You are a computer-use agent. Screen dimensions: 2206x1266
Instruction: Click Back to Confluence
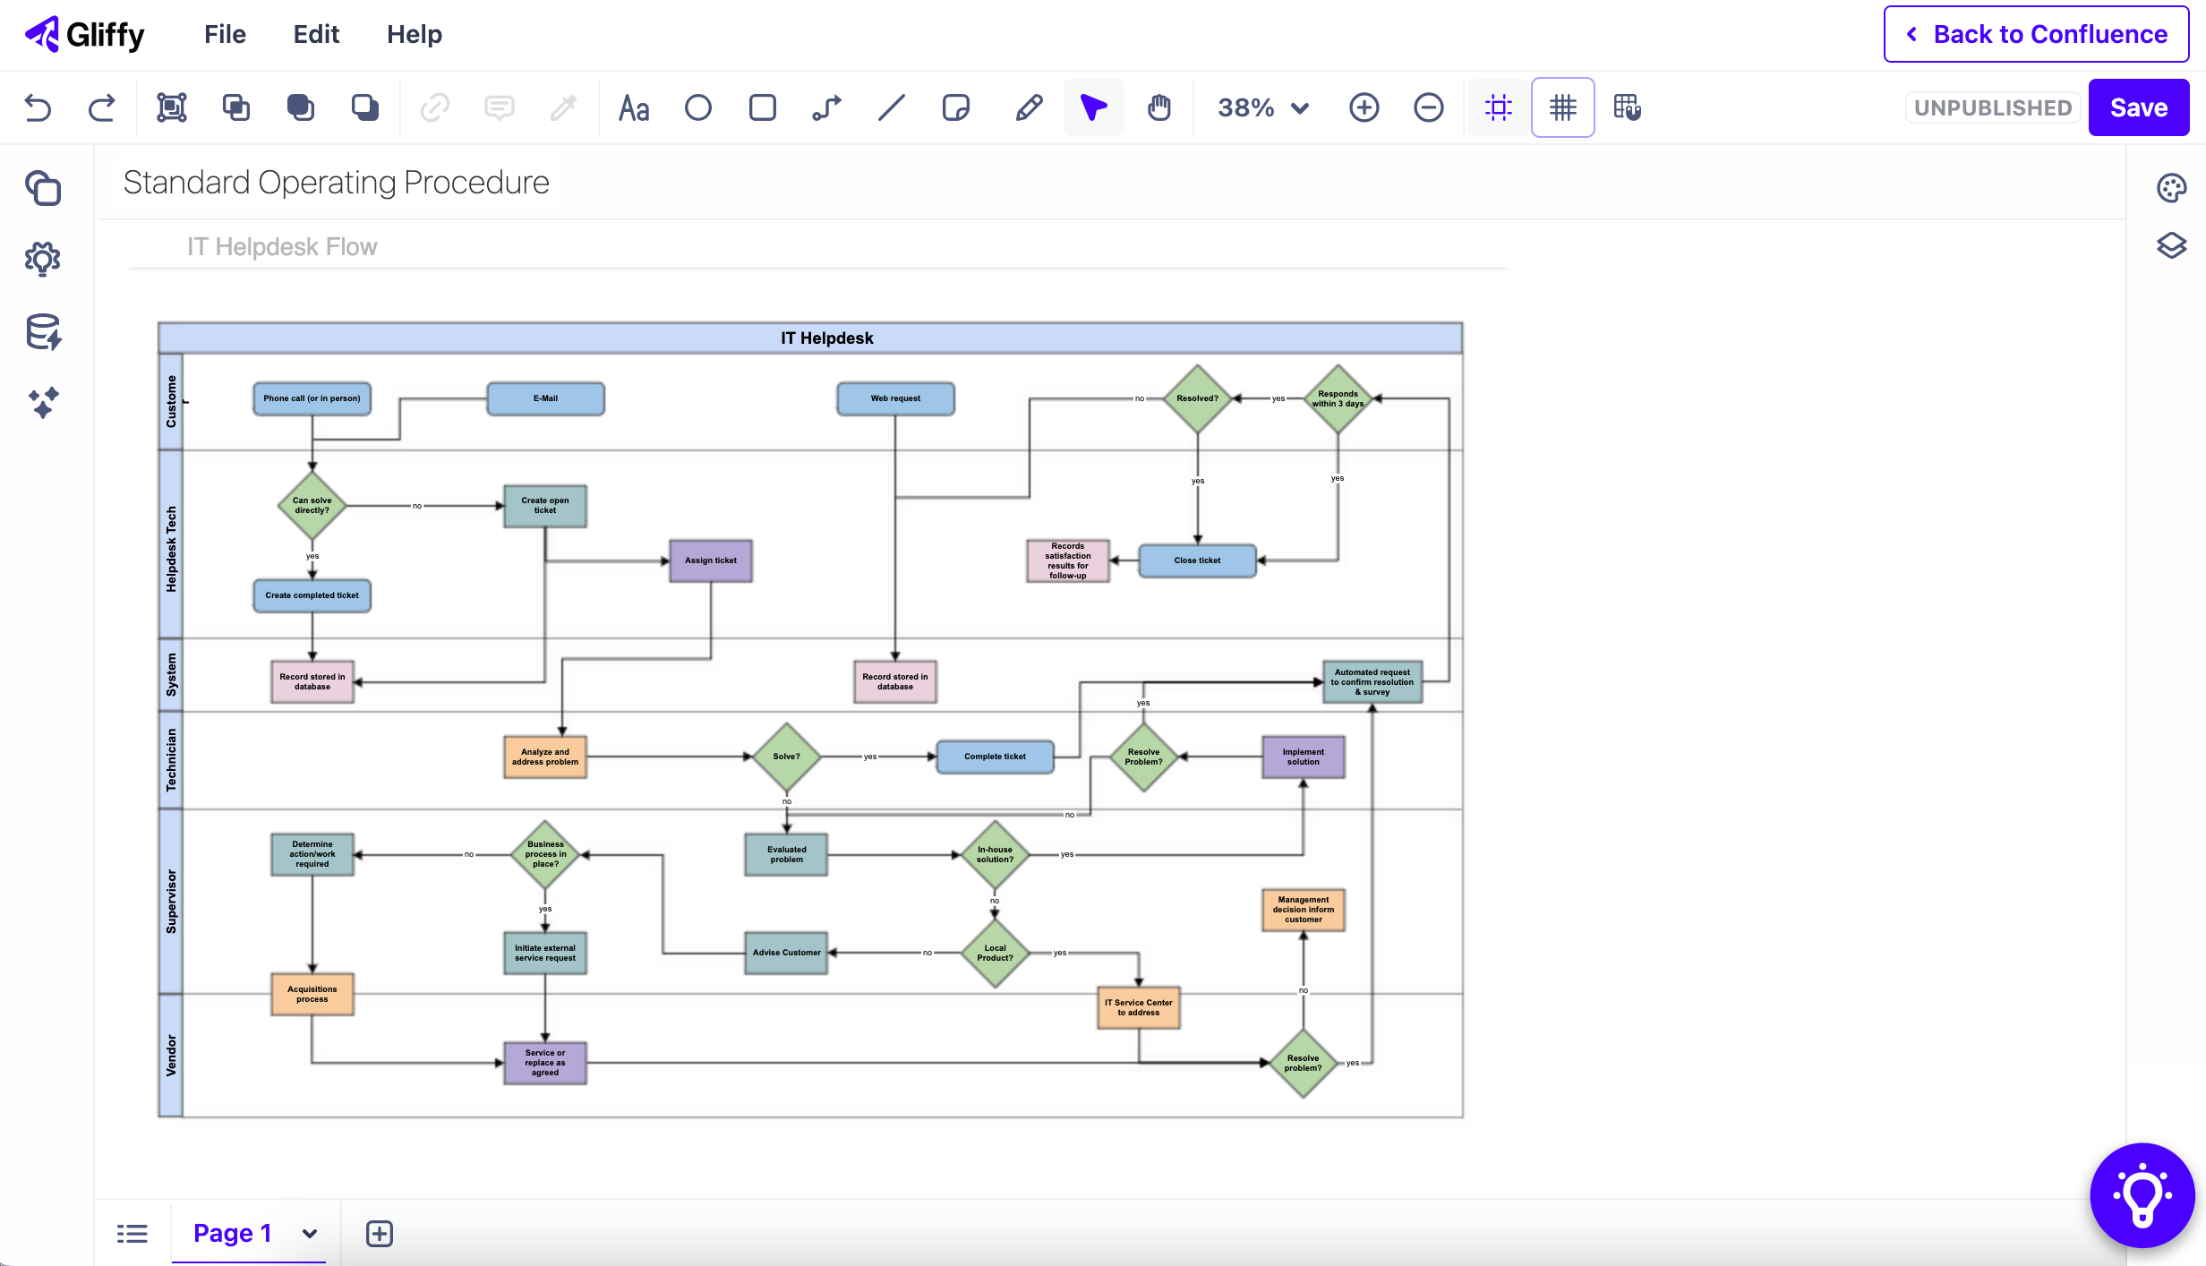pyautogui.click(x=2036, y=34)
